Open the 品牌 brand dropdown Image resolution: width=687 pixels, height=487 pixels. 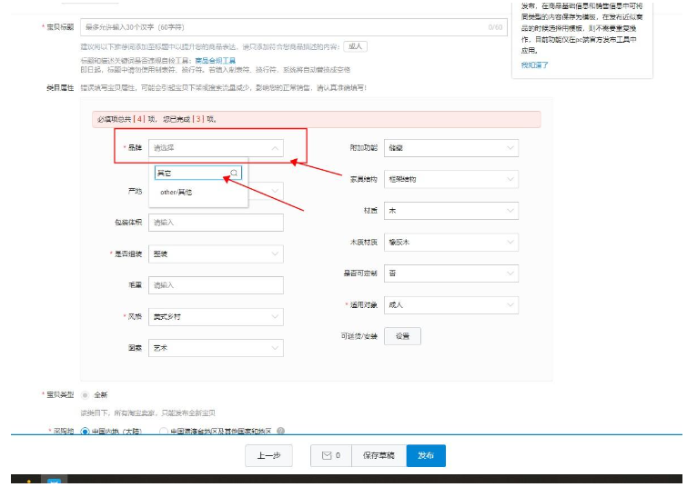click(x=216, y=147)
